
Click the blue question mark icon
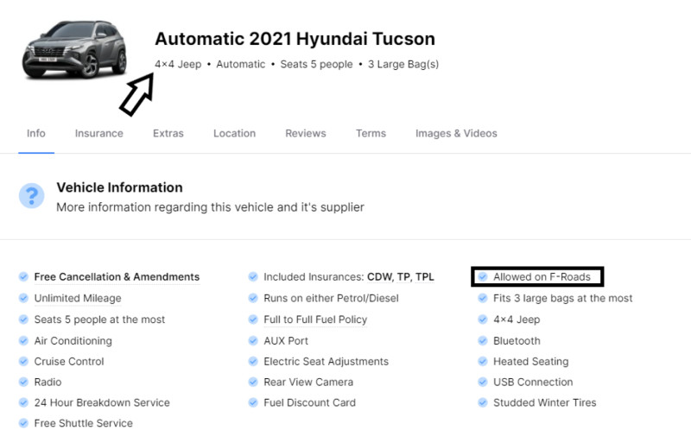[x=31, y=196]
